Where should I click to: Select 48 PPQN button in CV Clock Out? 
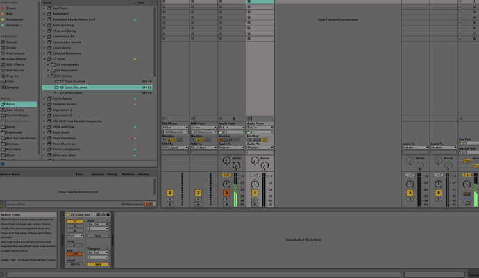tap(75, 226)
